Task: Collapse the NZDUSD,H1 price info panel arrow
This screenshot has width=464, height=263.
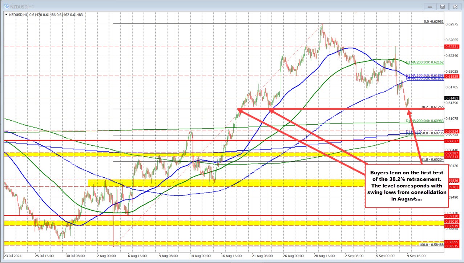Action: coord(7,15)
